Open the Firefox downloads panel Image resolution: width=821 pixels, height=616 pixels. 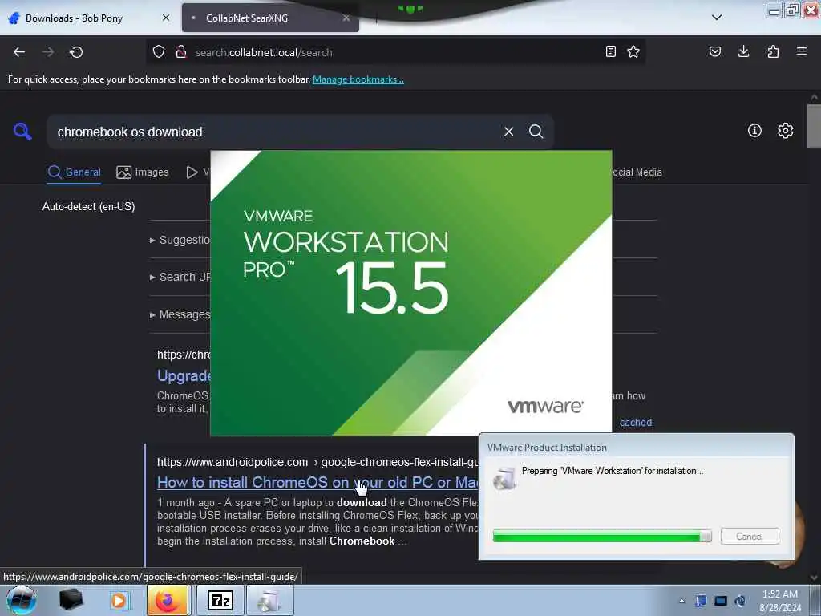tap(743, 51)
